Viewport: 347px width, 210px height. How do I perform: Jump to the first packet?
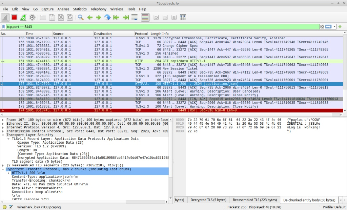117,18
